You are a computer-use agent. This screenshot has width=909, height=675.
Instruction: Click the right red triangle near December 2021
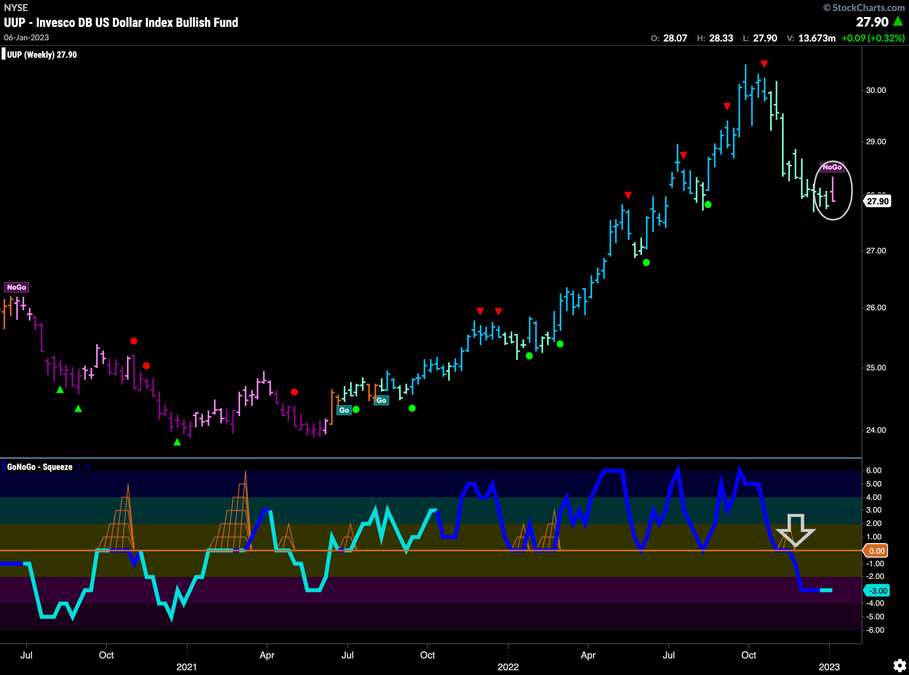click(498, 312)
